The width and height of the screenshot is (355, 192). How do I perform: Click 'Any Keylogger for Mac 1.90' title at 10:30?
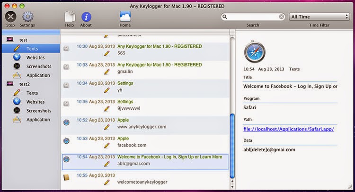(160, 46)
